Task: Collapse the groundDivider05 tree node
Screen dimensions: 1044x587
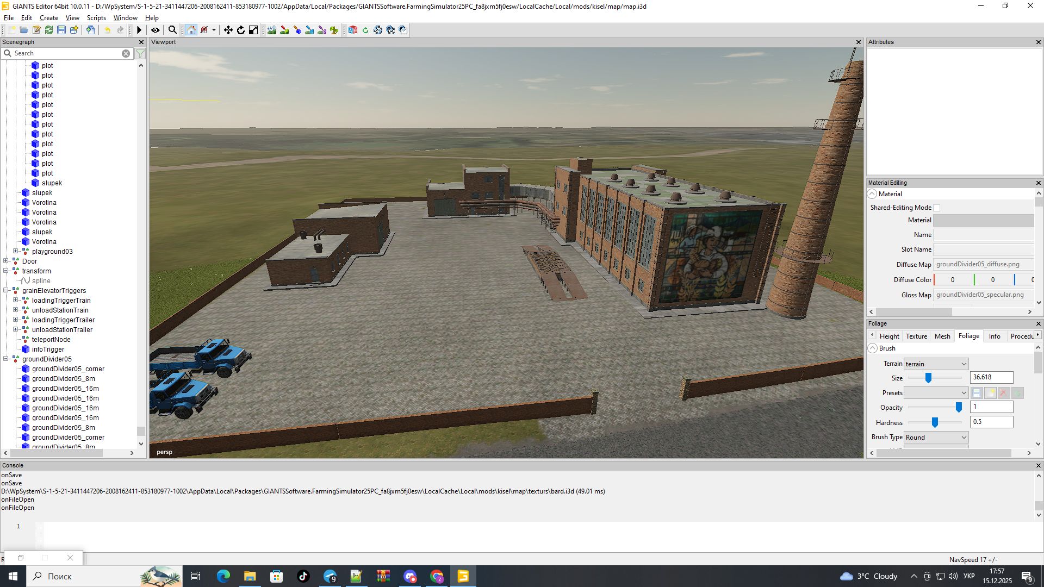Action: 6,359
